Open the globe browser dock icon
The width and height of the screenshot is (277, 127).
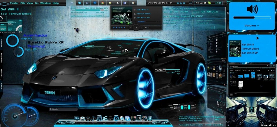122,118
